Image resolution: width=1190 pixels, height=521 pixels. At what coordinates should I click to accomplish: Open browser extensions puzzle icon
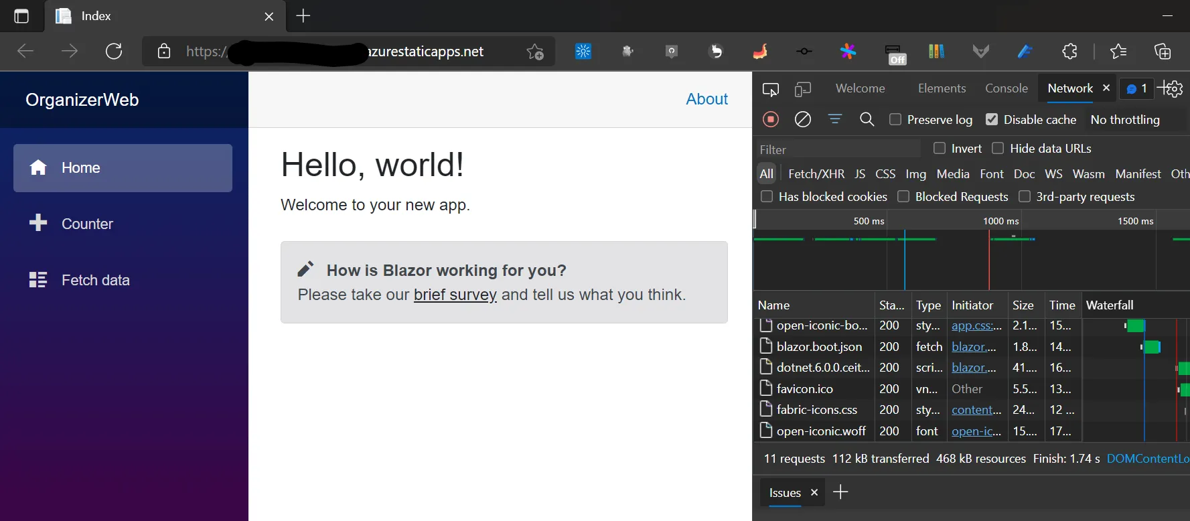[x=1069, y=52]
